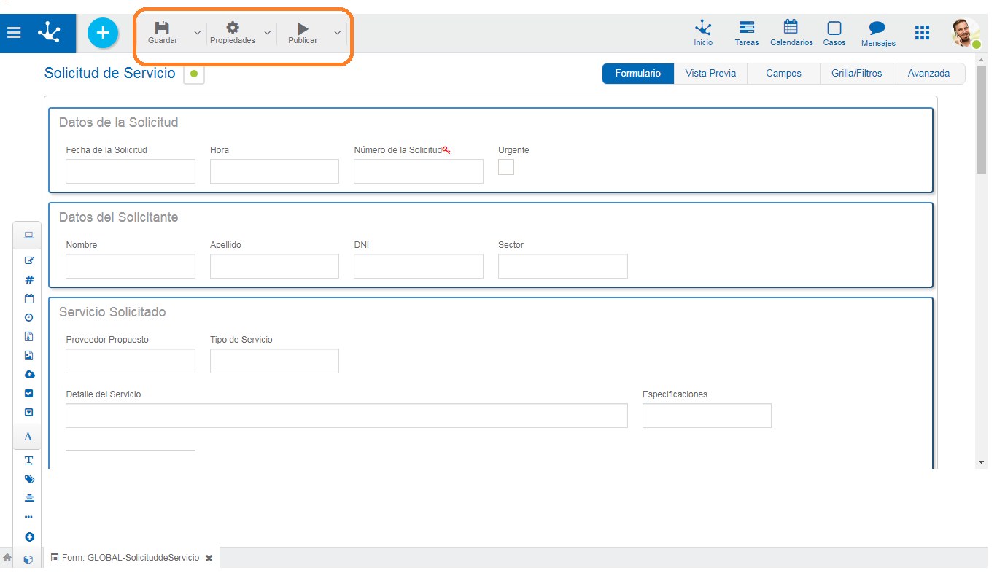
Task: Select the calendar date field icon
Action: pos(29,298)
